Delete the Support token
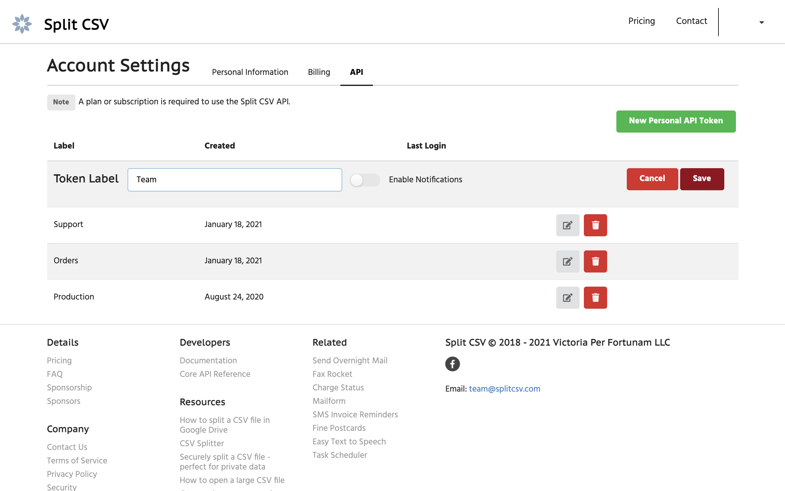This screenshot has width=785, height=491. [x=595, y=225]
